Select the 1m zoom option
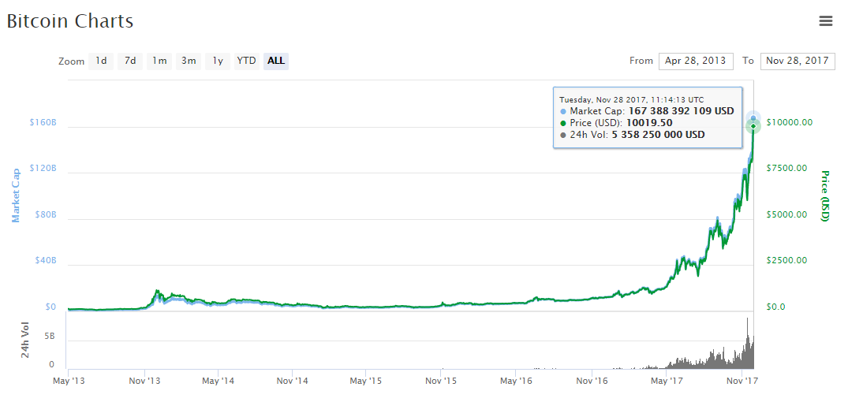Image resolution: width=848 pixels, height=402 pixels. (159, 61)
